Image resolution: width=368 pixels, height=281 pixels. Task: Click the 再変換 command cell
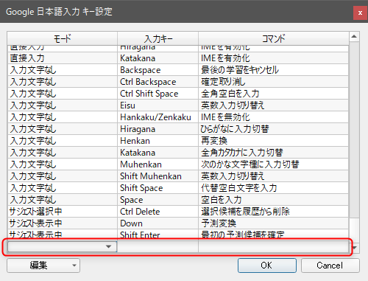click(273, 141)
